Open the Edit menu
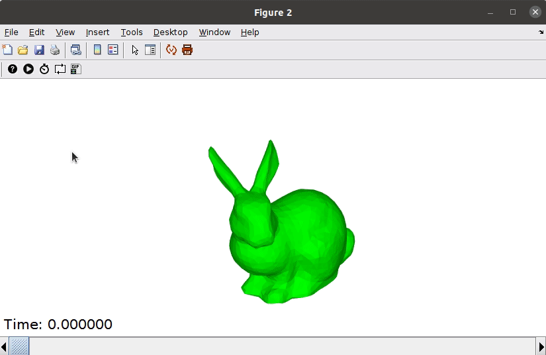 click(x=36, y=32)
